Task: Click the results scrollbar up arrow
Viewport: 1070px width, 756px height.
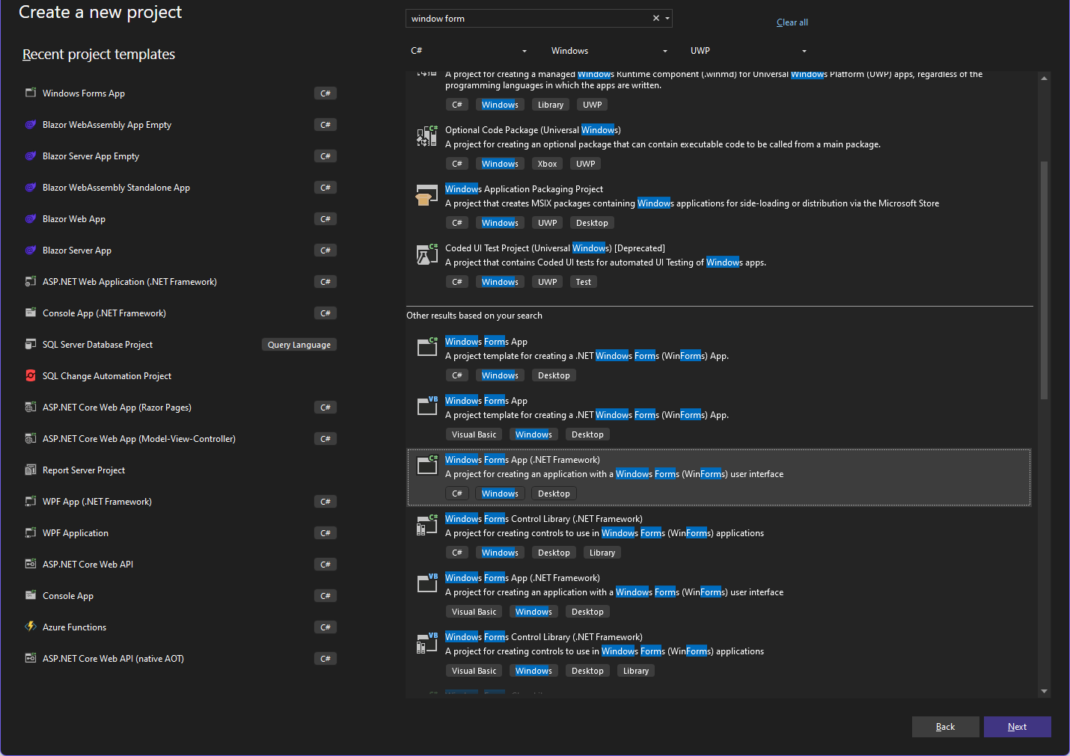Action: (x=1044, y=78)
